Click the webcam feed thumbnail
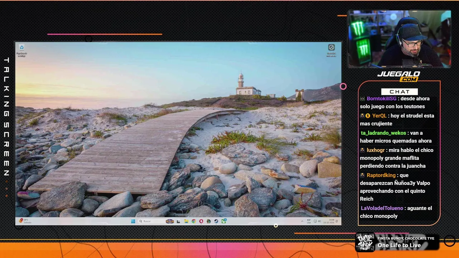 [399, 39]
